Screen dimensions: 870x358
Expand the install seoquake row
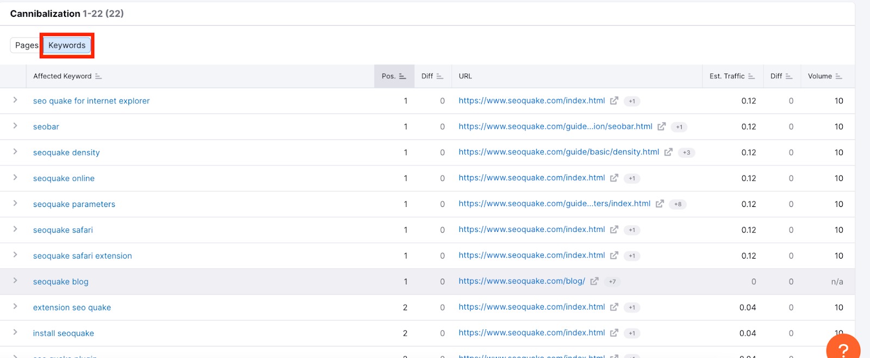coord(15,332)
